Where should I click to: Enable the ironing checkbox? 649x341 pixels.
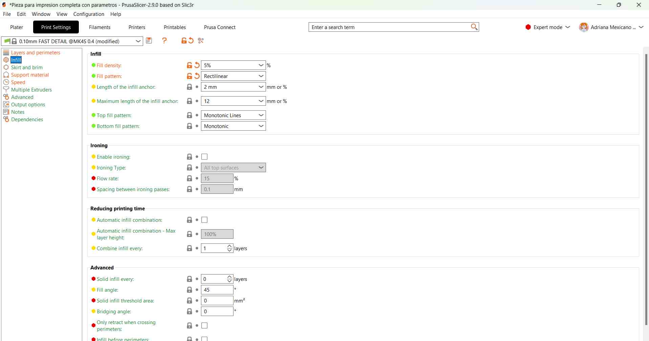(205, 157)
